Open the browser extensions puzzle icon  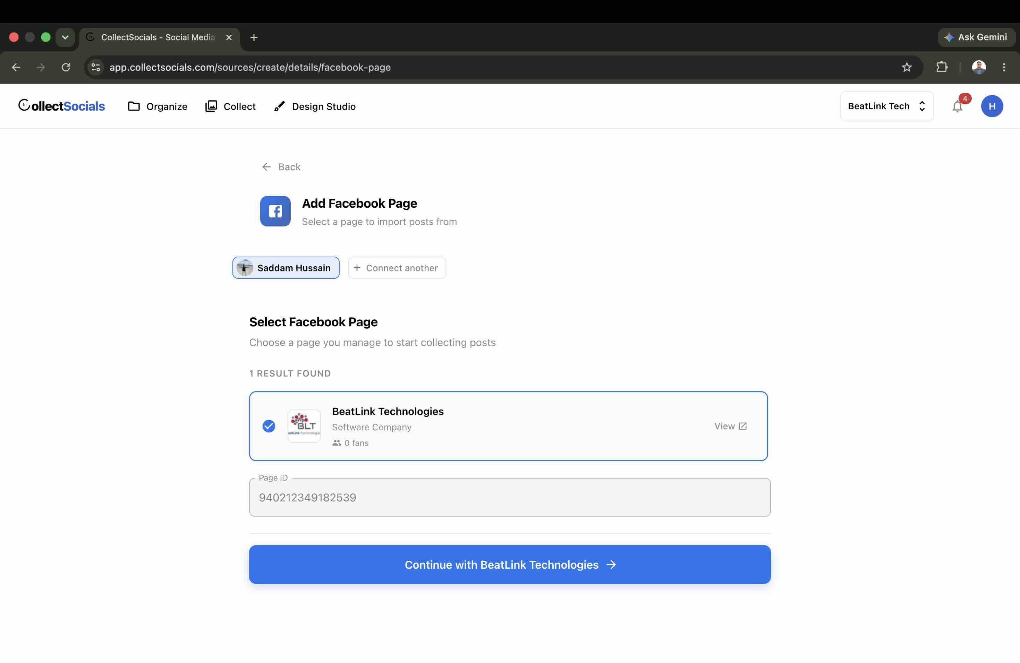(942, 67)
